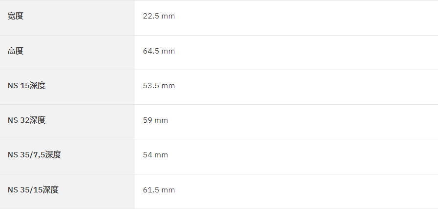
Task: Select the 59 mm depth value
Action: [x=156, y=120]
